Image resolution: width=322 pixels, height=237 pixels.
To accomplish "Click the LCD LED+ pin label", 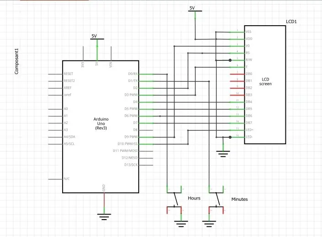I will [x=250, y=129].
